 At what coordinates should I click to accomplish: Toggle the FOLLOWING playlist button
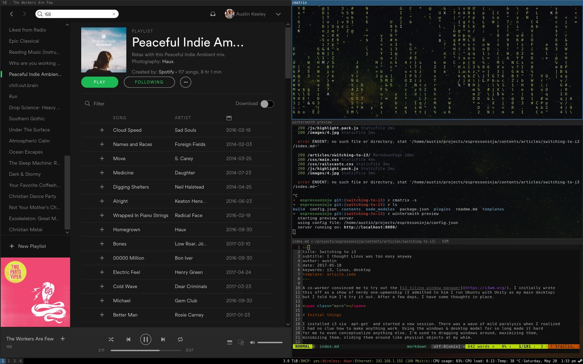149,82
